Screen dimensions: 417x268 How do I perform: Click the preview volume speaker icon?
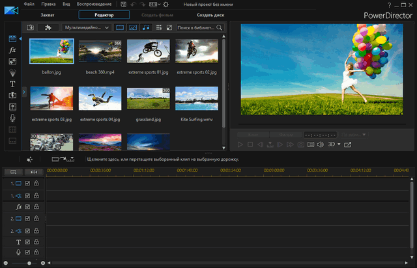point(320,144)
